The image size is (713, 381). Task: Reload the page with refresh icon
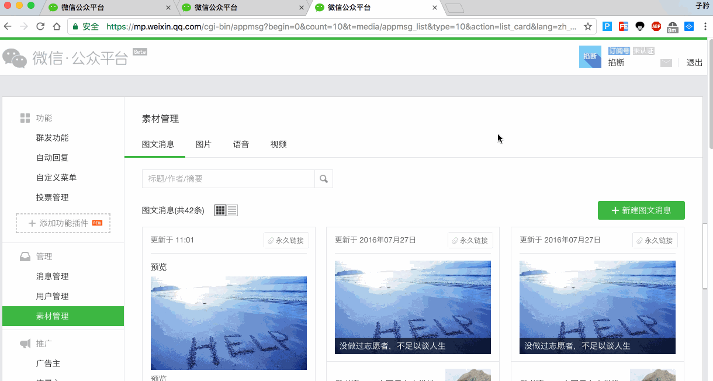pos(40,26)
